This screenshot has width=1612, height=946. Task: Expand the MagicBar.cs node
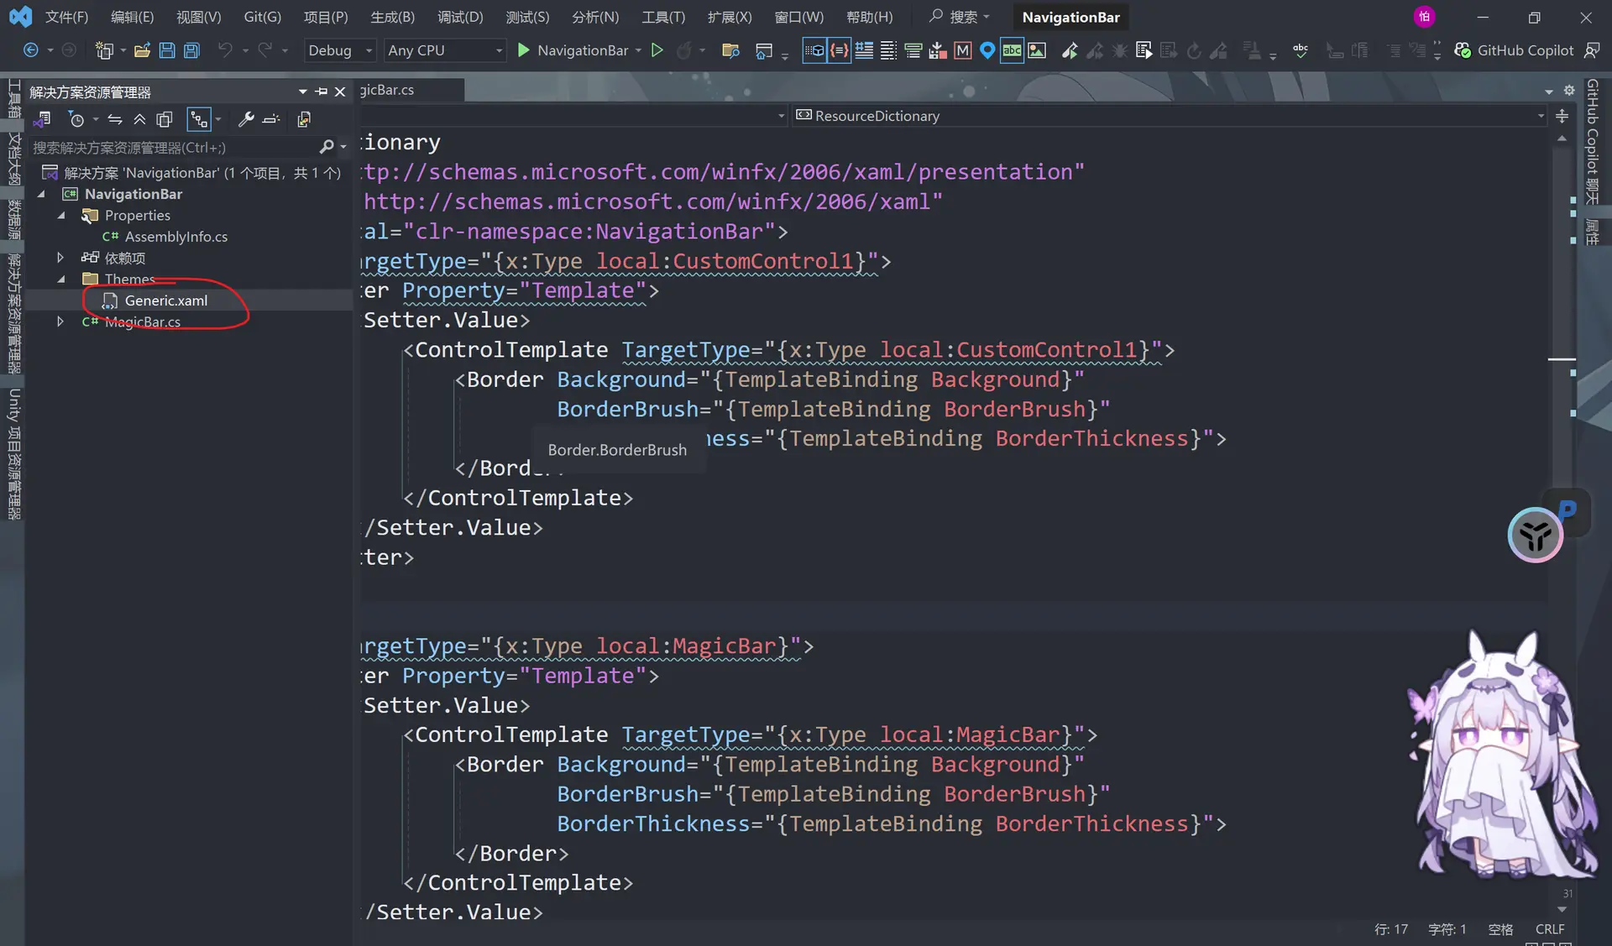click(60, 321)
